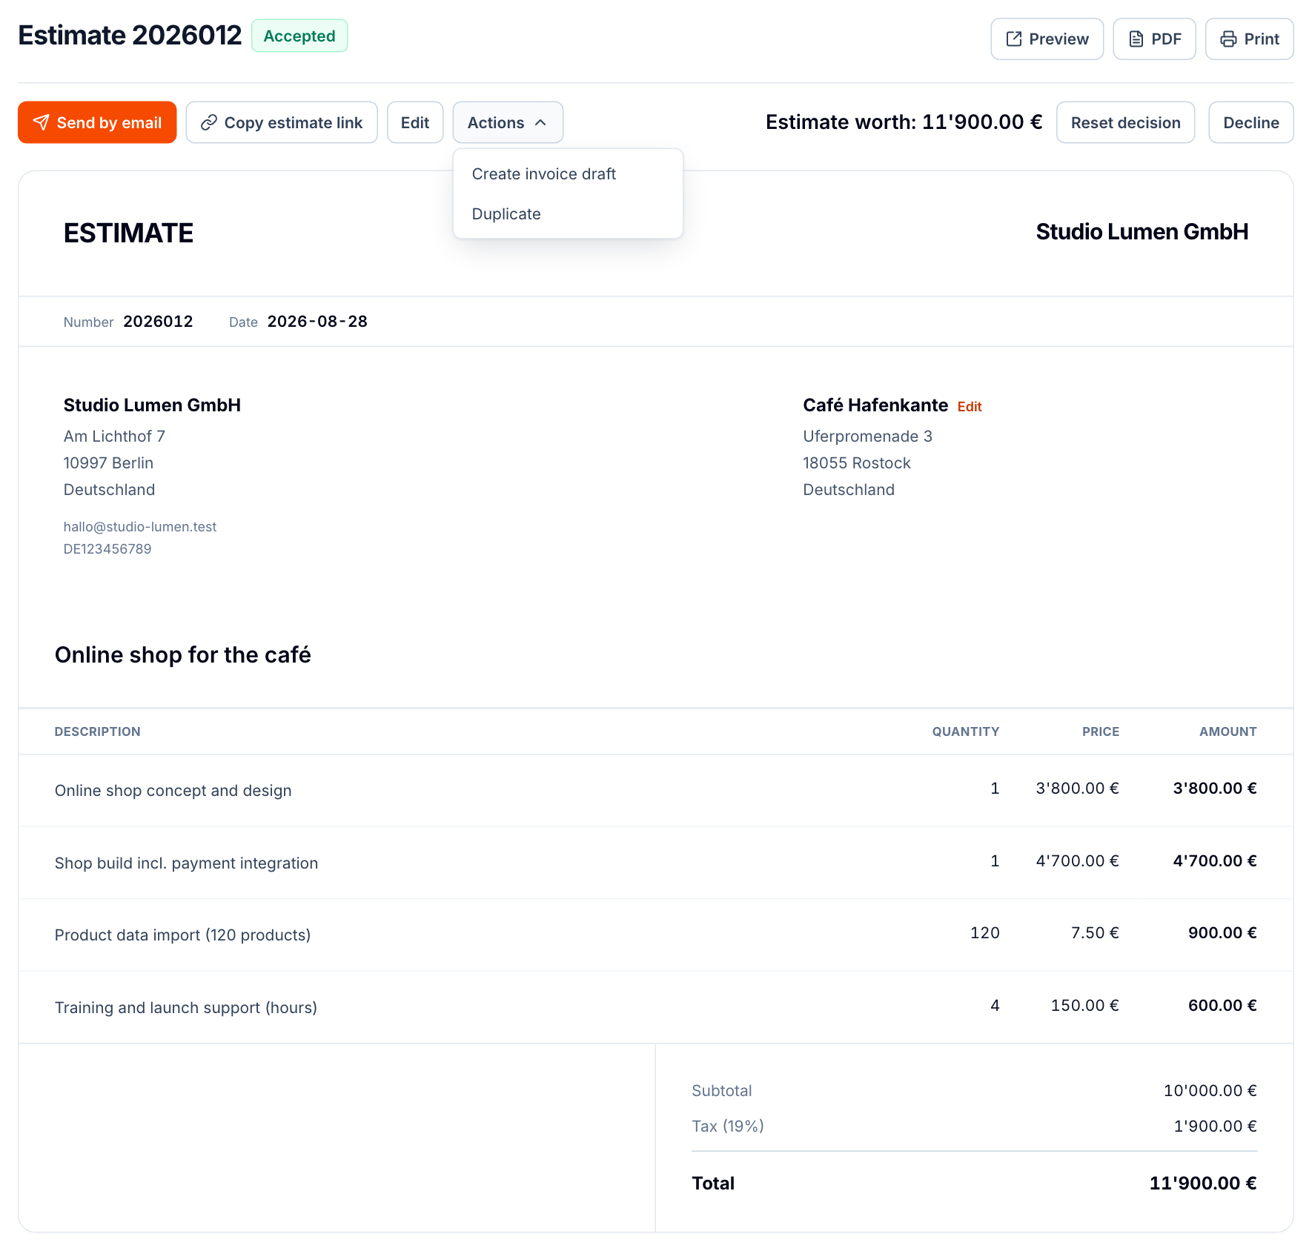The image size is (1312, 1251).
Task: Click the hallo@studio-lumen.test email
Action: [x=140, y=527]
